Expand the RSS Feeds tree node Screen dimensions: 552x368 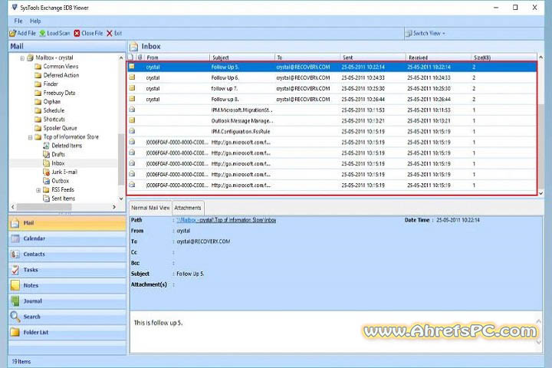pos(38,190)
